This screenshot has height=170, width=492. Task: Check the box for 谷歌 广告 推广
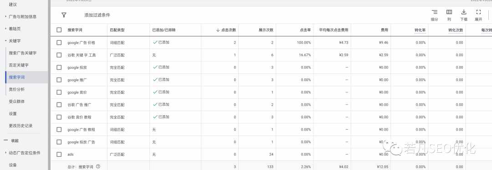59,105
